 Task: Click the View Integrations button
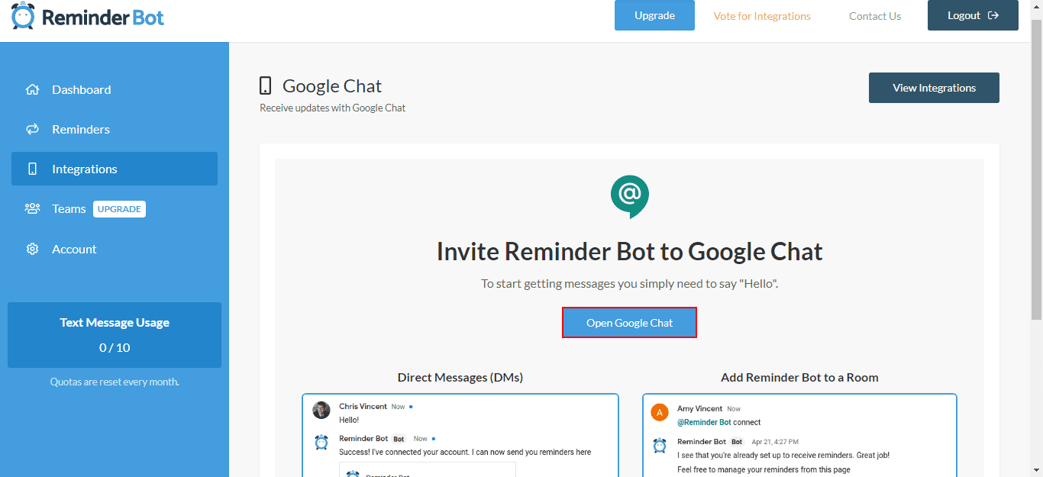(x=934, y=88)
